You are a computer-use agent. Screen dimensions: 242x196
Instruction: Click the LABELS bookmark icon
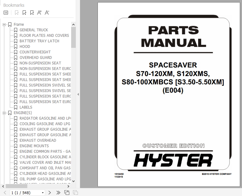pos(16,107)
